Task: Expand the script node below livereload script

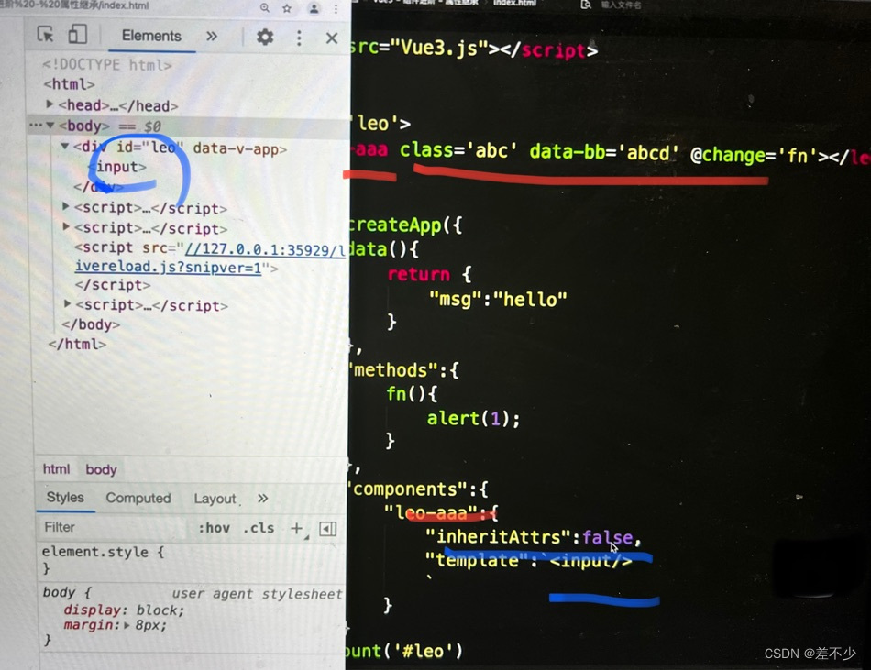Action: click(67, 304)
